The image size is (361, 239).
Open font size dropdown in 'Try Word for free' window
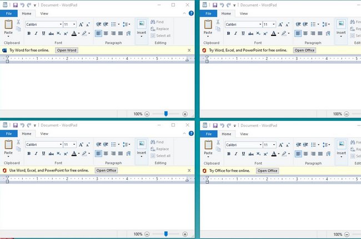(x=74, y=24)
